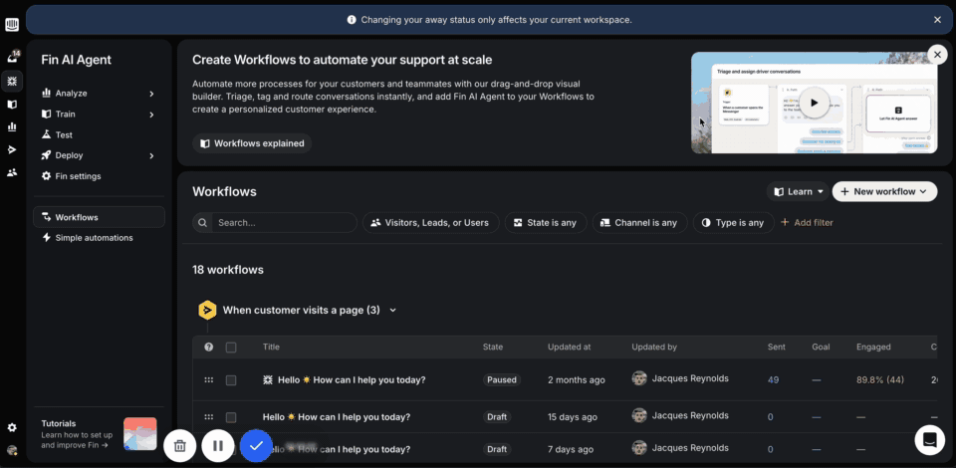Click the Engaged column header
Screen dimensions: 956x468
coord(873,347)
